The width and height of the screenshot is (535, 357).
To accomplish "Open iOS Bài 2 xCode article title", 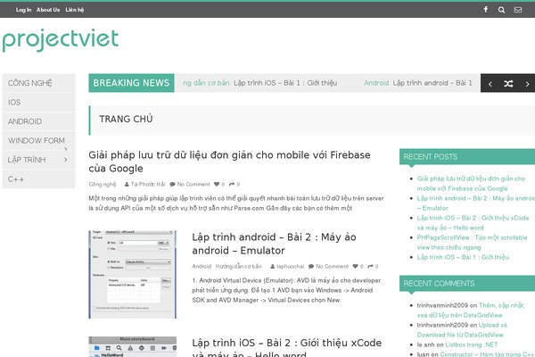I will click(x=286, y=347).
